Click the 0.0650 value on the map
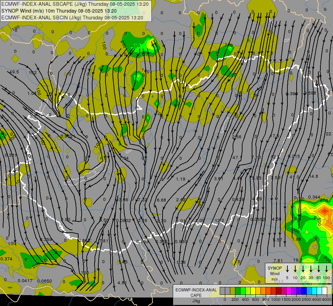Viewport: 333px width, 306px height. coord(44,282)
